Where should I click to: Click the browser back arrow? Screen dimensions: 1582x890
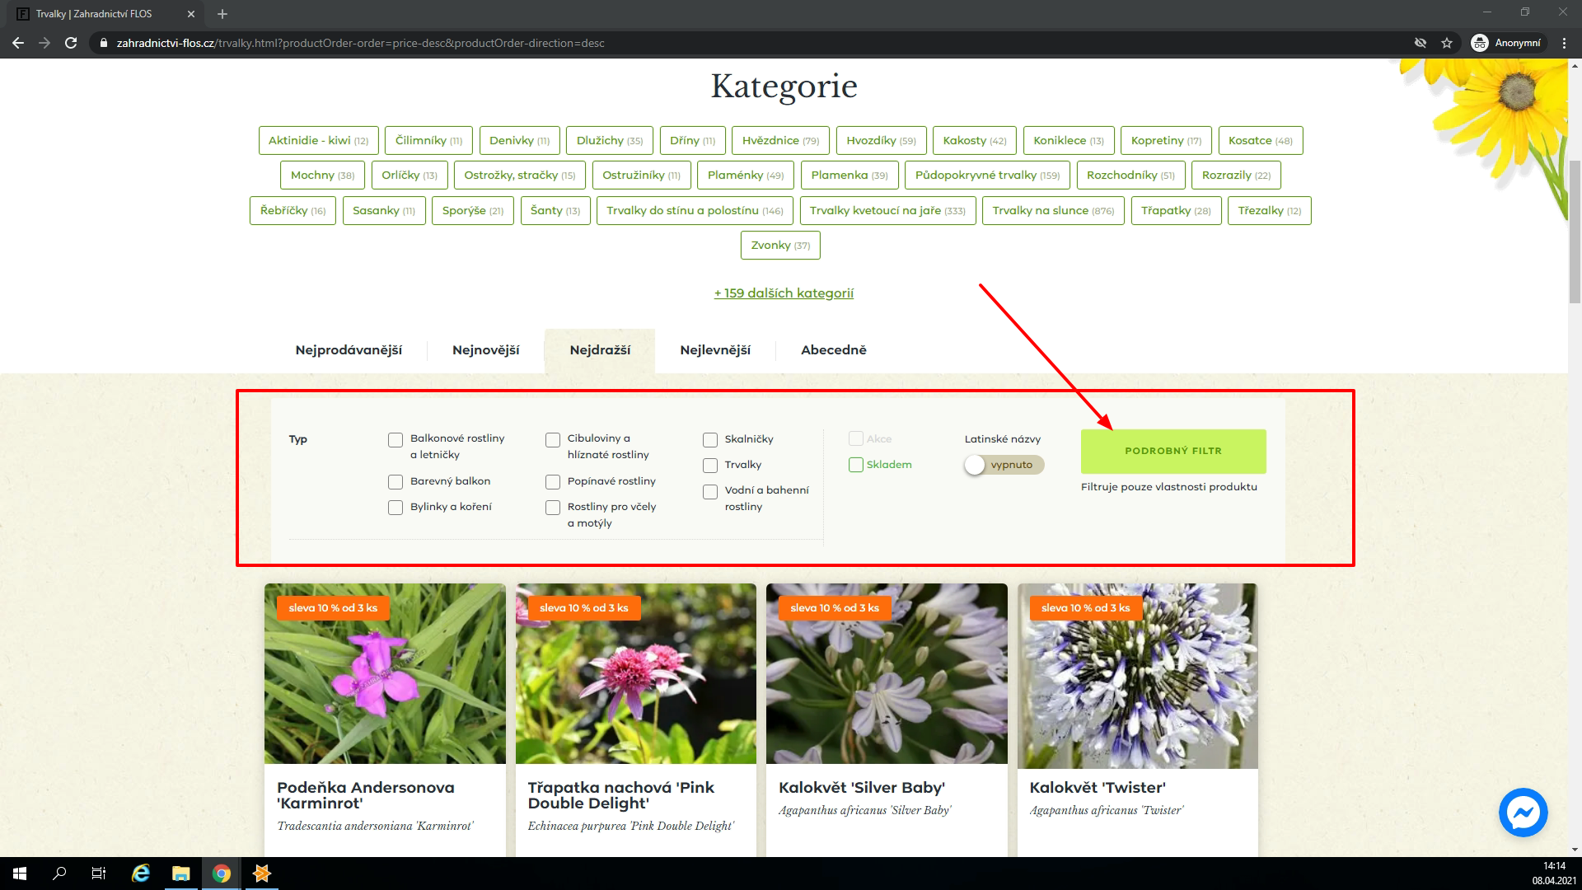pos(18,43)
